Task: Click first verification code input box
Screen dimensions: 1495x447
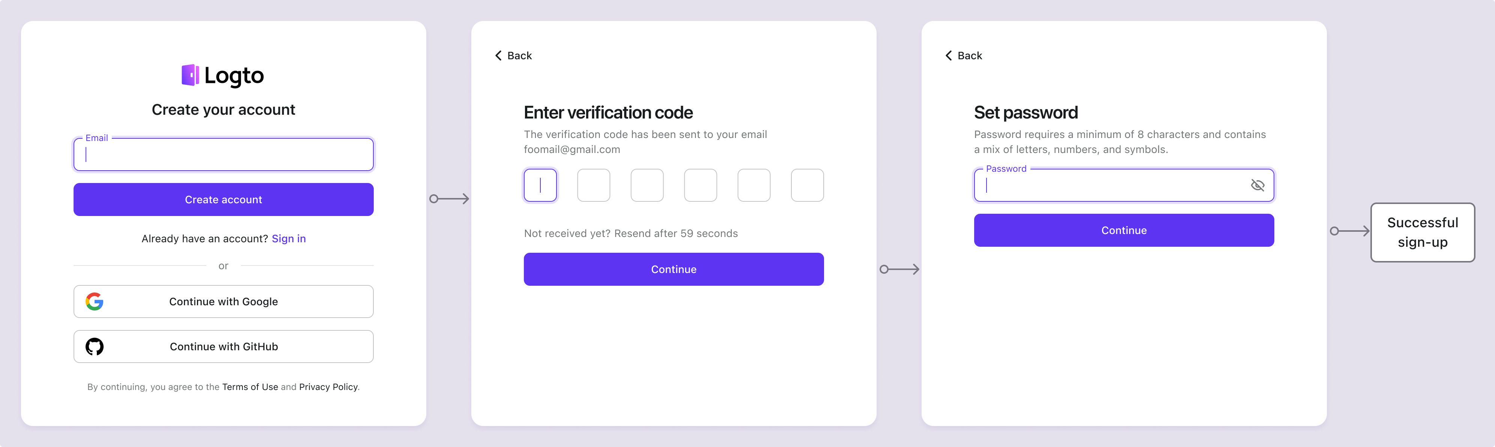Action: (x=541, y=184)
